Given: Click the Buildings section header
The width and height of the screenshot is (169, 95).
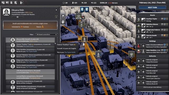Looking at the screenshot, I should click(x=152, y=41).
